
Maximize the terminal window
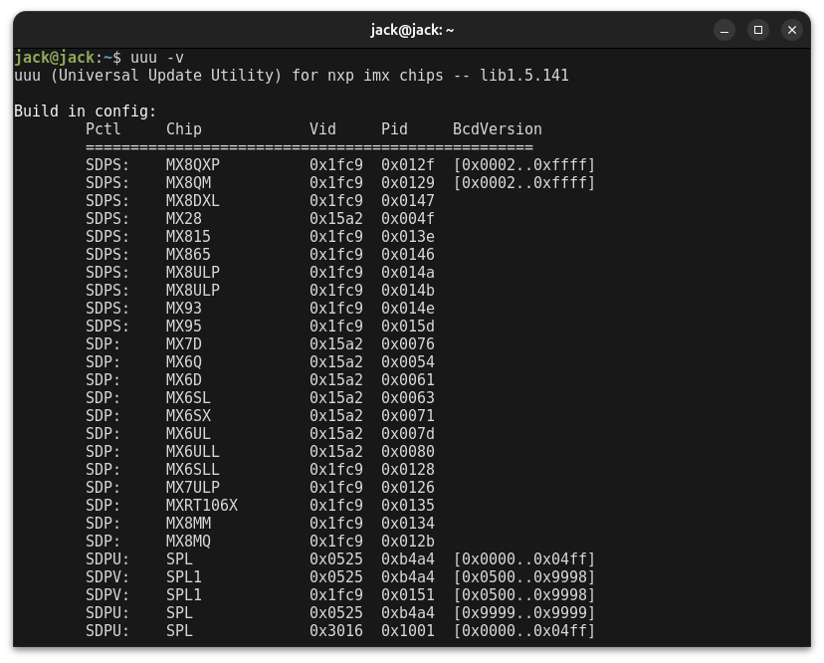(758, 30)
